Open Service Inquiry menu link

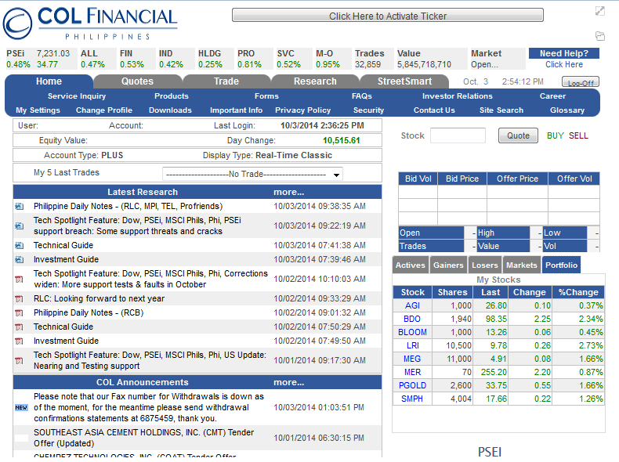(77, 96)
